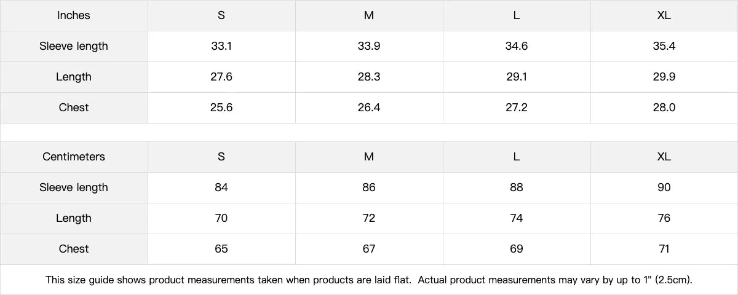Click the 90 sleeve length cell
Viewport: 738px width, 295px height.
click(664, 187)
